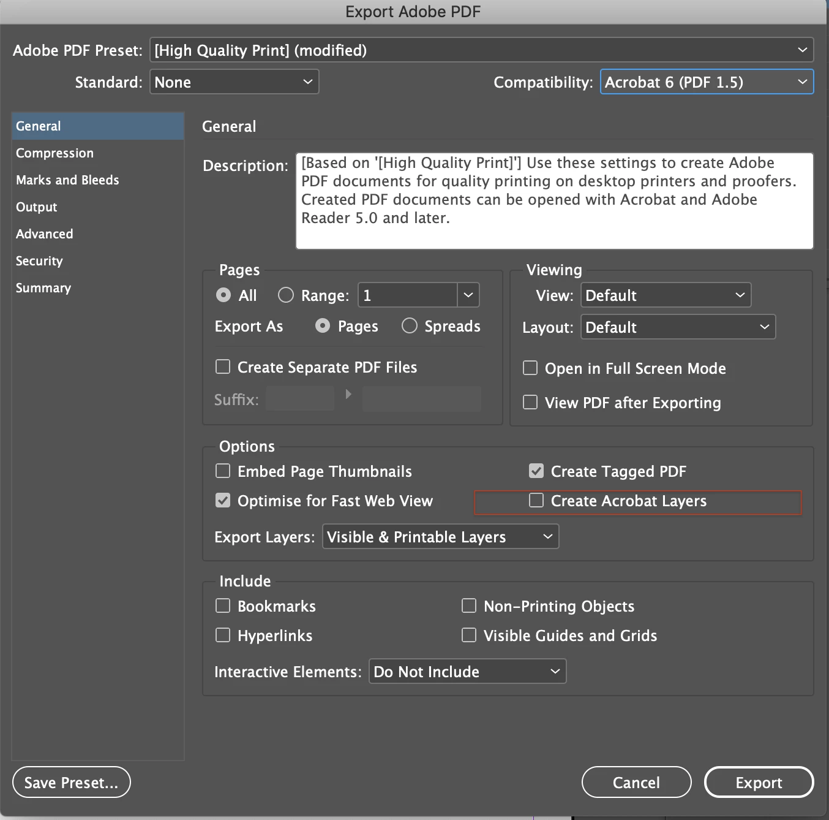Choose Export As Pages radio button
This screenshot has height=820, width=829.
click(323, 325)
